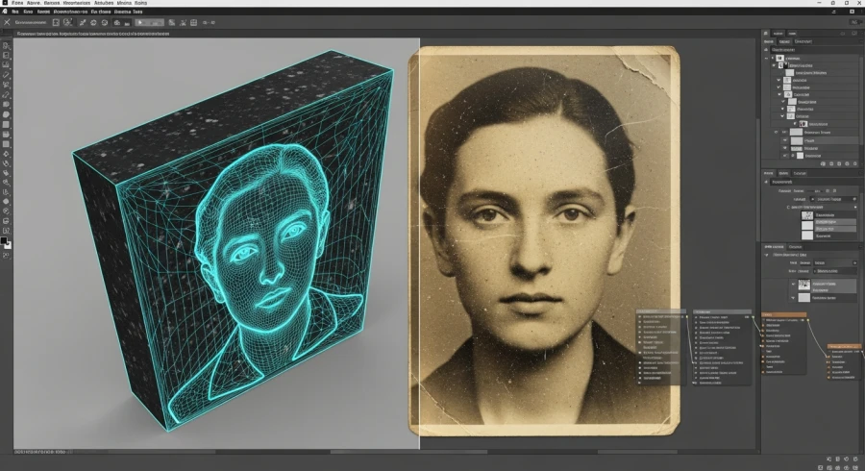Open the last item in the top system menu bar
Screen dimensions: 865x471
tap(140, 3)
